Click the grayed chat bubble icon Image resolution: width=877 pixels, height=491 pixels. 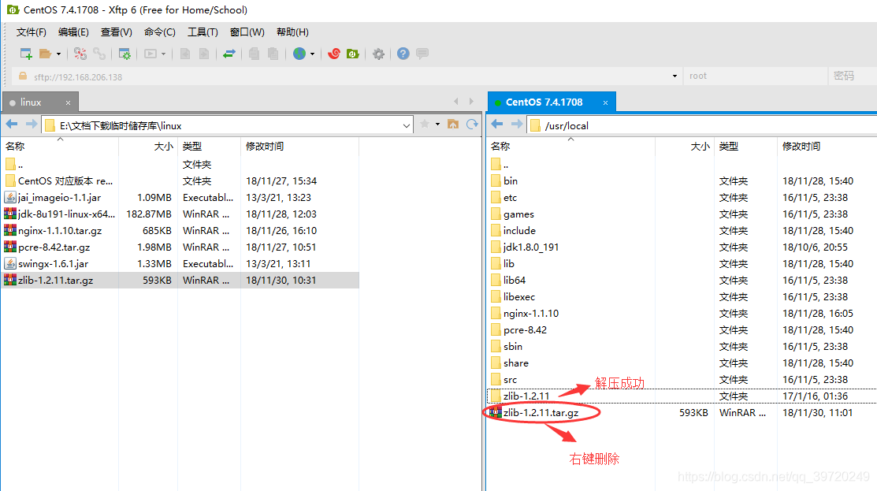422,54
